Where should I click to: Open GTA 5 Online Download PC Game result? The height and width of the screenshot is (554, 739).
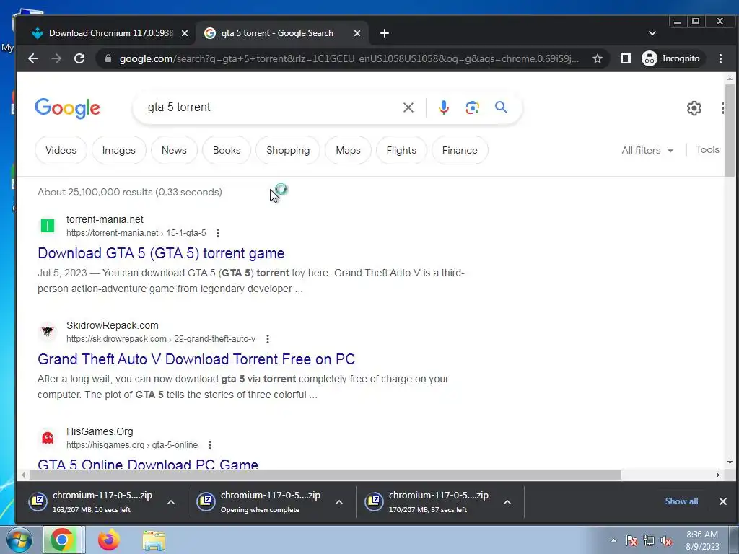(x=148, y=464)
